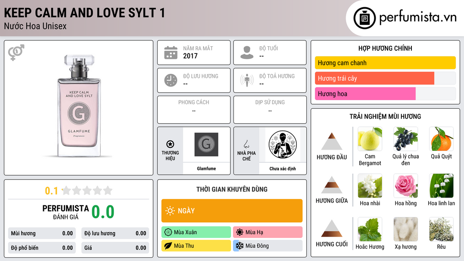The image size is (464, 261).
Task: Choose the Mùa Đông season tag
Action: [x=268, y=246]
